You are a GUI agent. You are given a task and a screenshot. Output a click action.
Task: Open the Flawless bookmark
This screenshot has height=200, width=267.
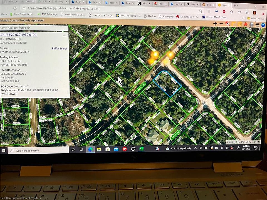point(150,16)
